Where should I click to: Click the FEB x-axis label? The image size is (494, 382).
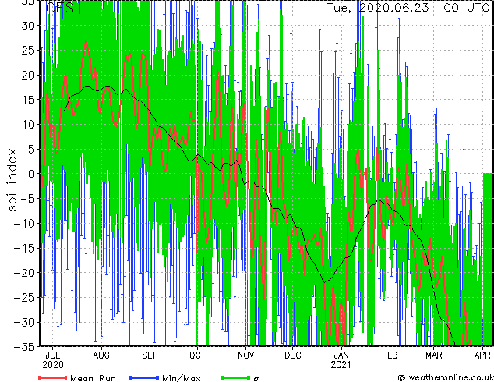[x=390, y=355]
